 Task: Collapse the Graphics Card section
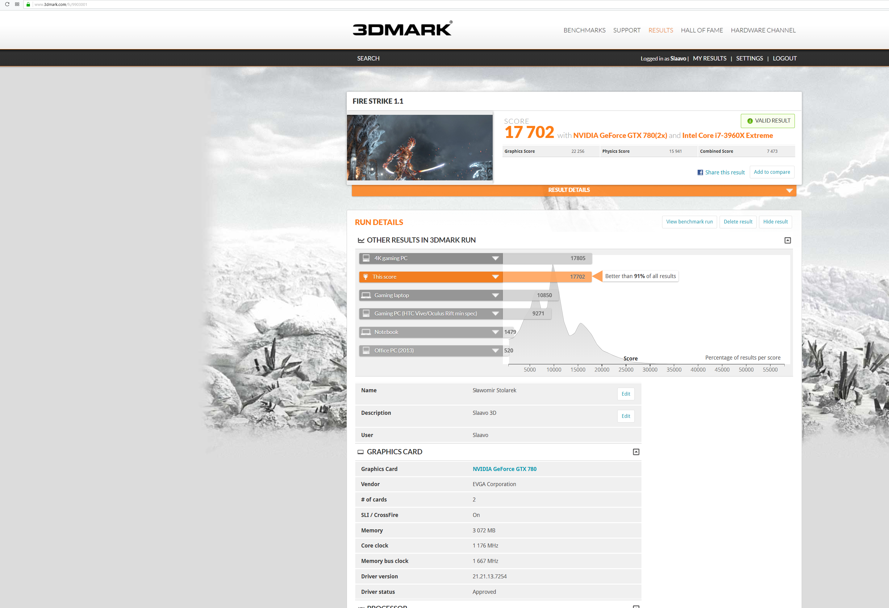point(636,452)
